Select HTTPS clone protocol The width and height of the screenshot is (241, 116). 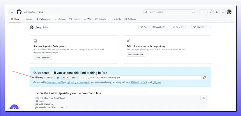(x=66, y=78)
